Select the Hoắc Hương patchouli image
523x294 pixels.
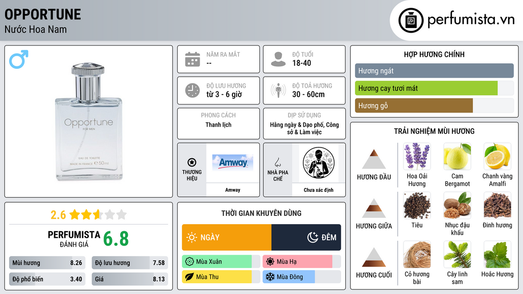[497, 254]
